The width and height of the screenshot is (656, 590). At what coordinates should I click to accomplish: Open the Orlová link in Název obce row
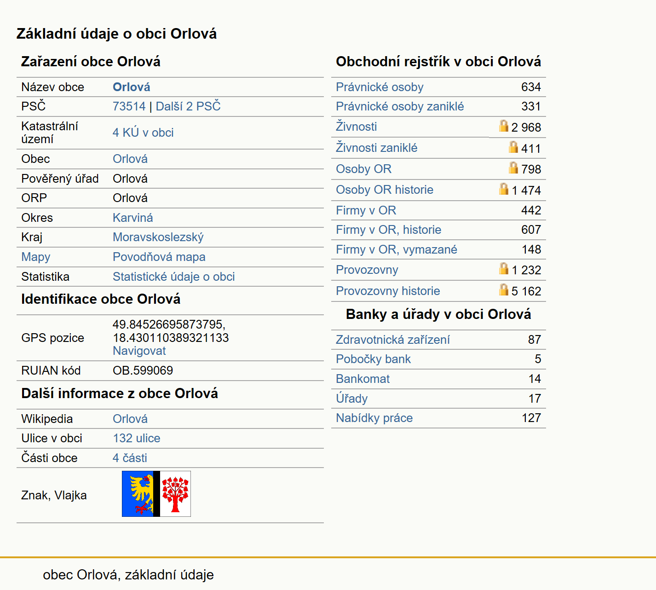pyautogui.click(x=132, y=87)
